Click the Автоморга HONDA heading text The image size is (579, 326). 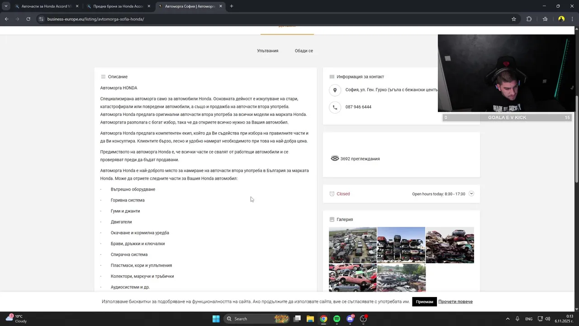[119, 88]
